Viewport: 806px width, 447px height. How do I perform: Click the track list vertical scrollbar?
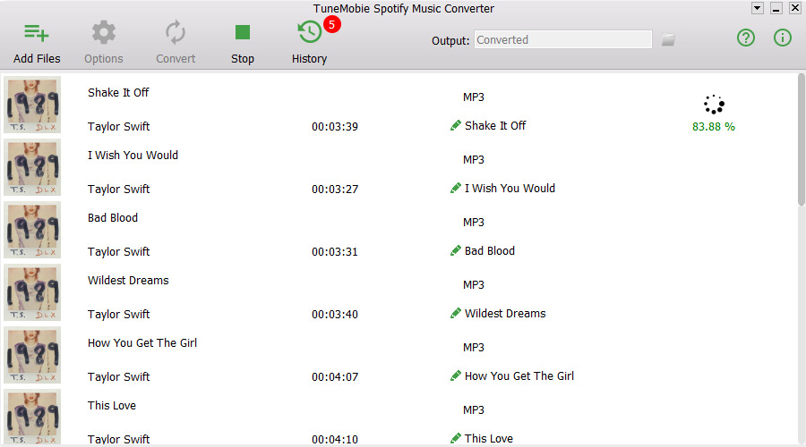(x=802, y=139)
